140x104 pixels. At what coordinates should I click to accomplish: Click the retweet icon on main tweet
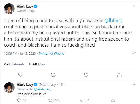53,75
